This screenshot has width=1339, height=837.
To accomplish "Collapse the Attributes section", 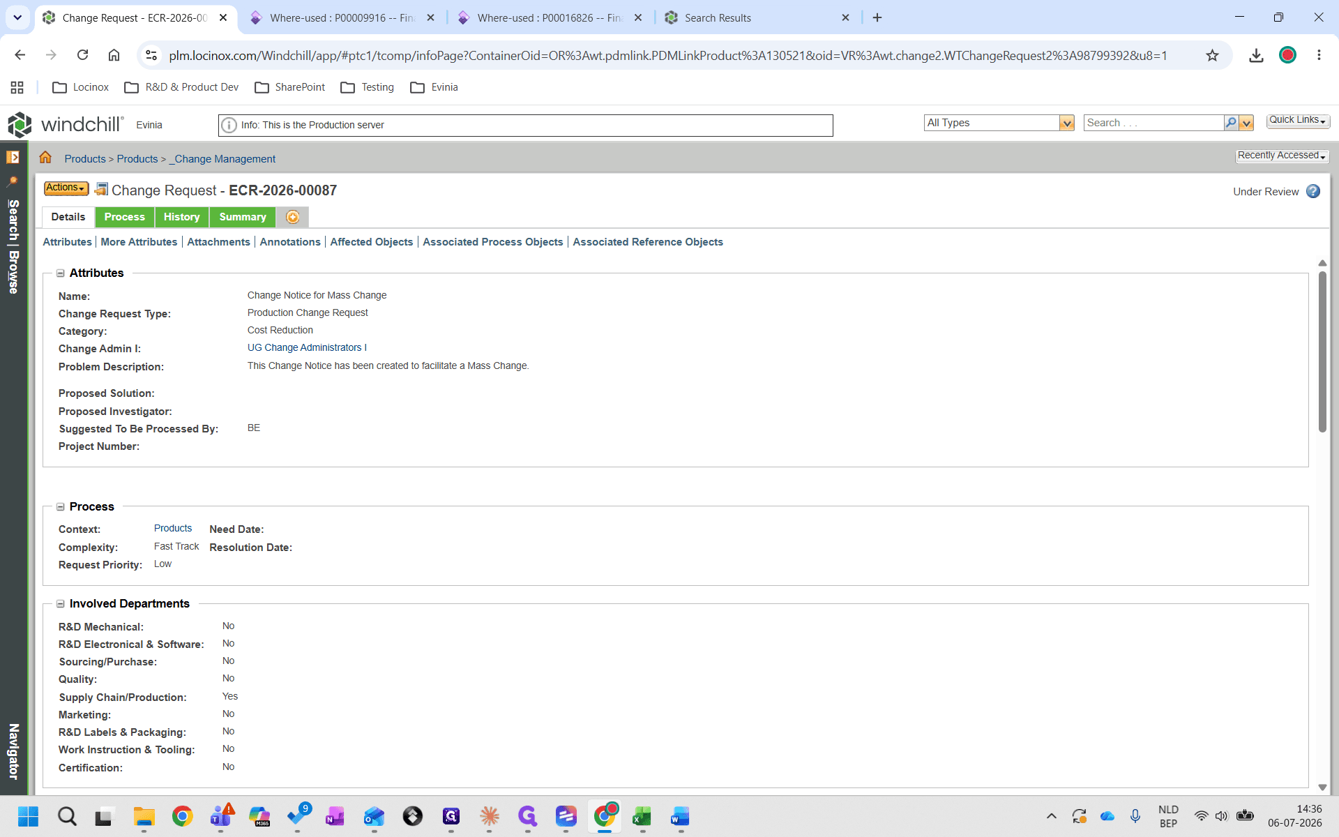I will pos(61,273).
